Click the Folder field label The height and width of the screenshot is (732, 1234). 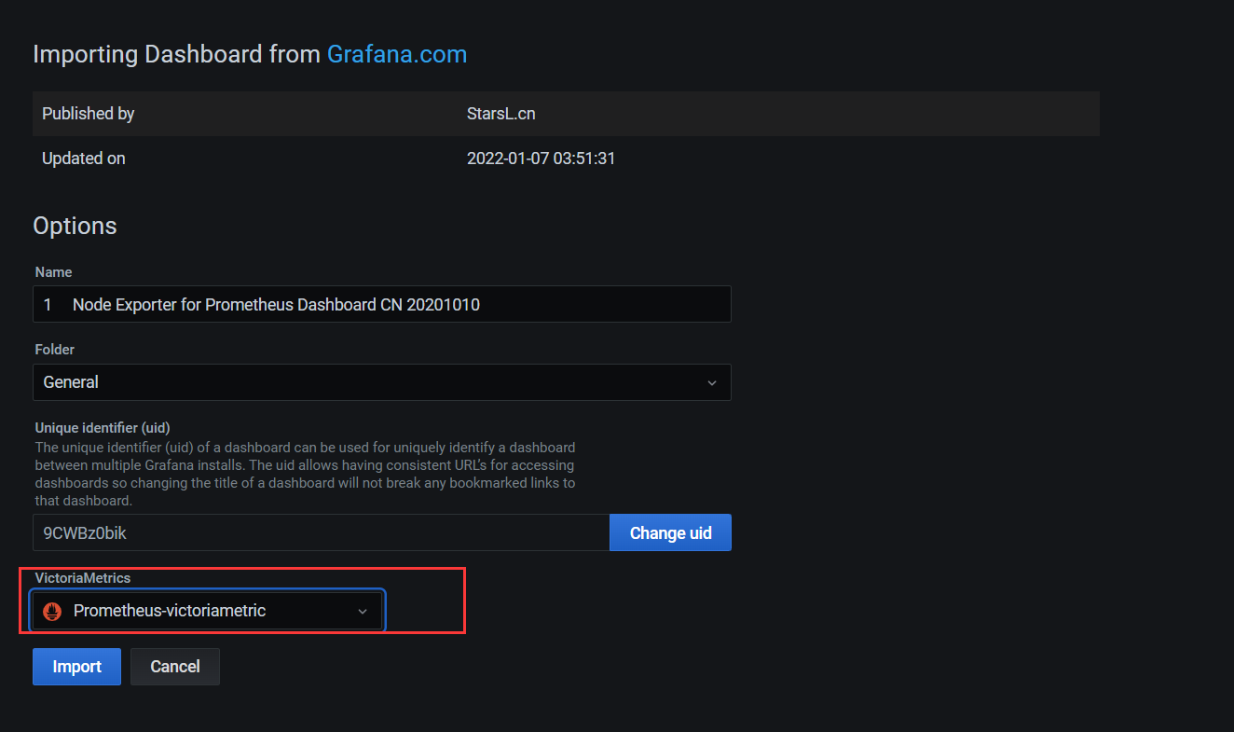(55, 350)
